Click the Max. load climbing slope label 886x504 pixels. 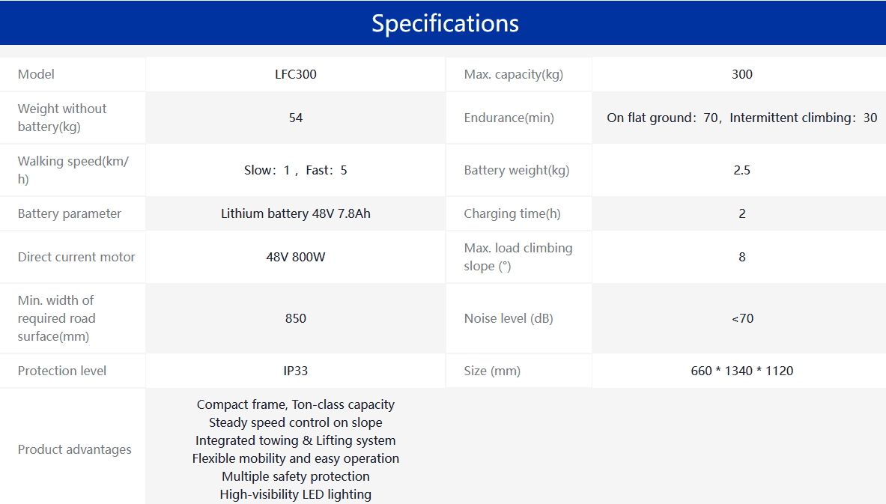[518, 257]
